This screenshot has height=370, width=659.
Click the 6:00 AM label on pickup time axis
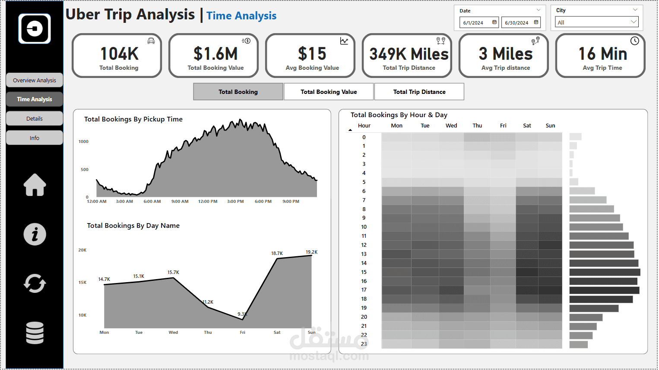click(152, 202)
